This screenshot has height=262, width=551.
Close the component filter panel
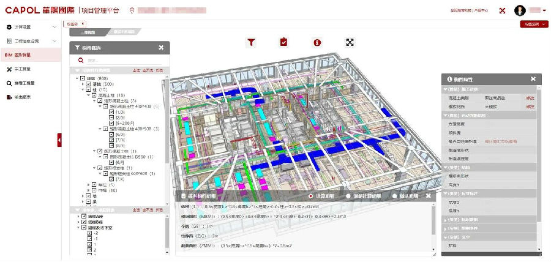click(161, 48)
